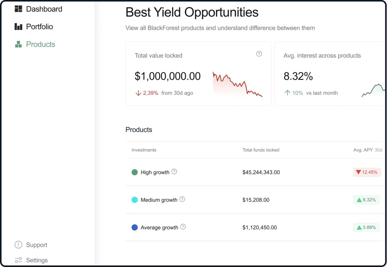The image size is (387, 267).
Task: Open Total value locked help icon
Action: [259, 54]
